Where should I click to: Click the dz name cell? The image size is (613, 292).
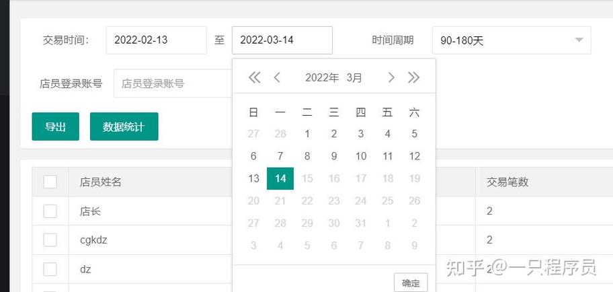(x=85, y=269)
